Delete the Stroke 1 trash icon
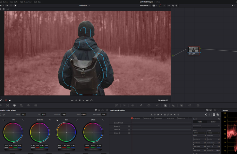The image size is (237, 154). 129,126
